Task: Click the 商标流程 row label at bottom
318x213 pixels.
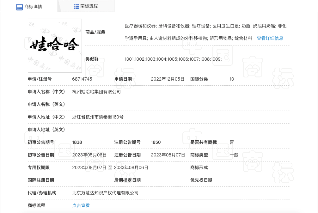Action: [x=36, y=205]
